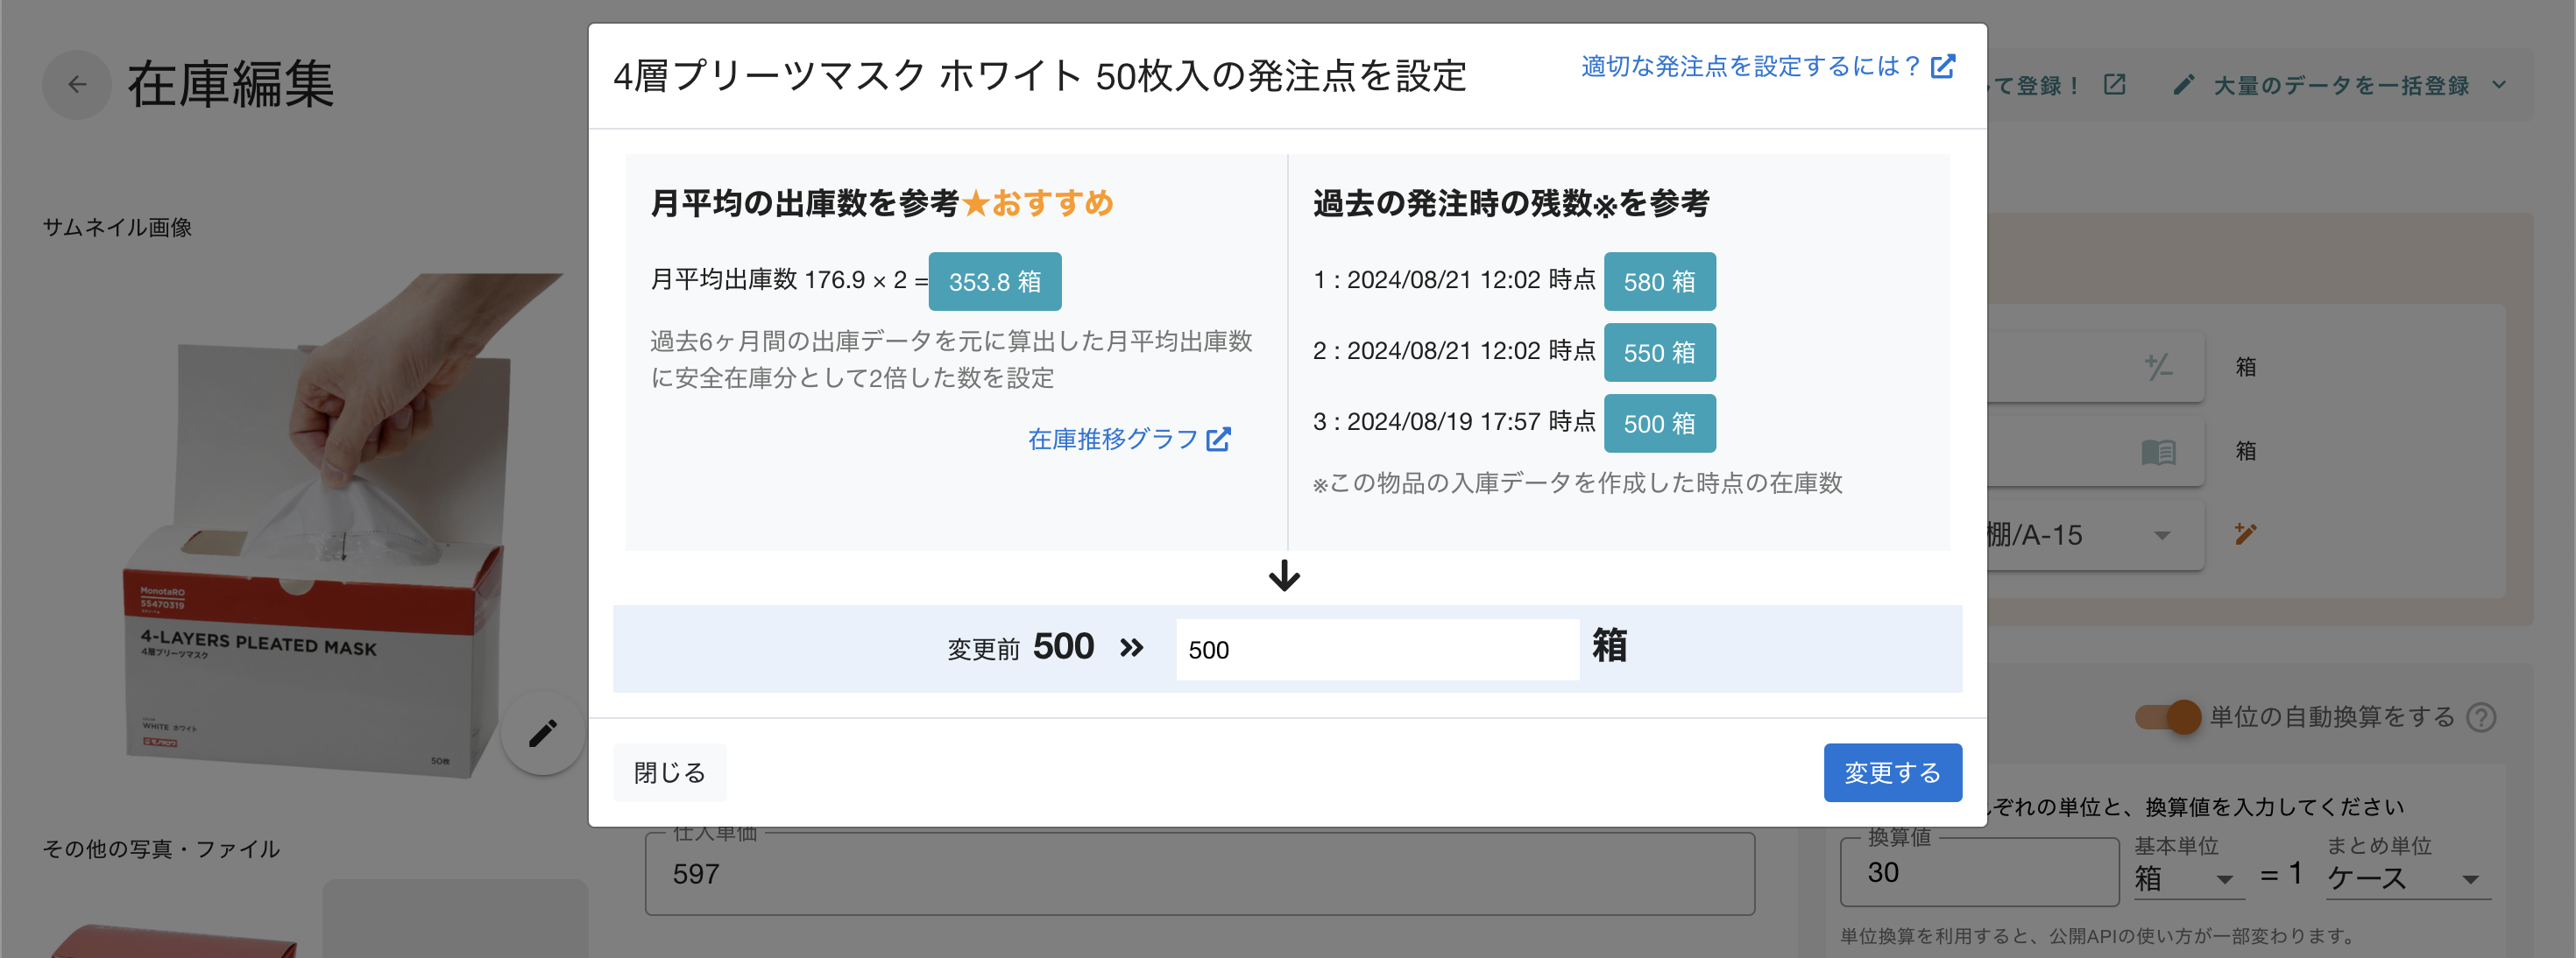Select the 580 箱 past order value

coord(1659,281)
